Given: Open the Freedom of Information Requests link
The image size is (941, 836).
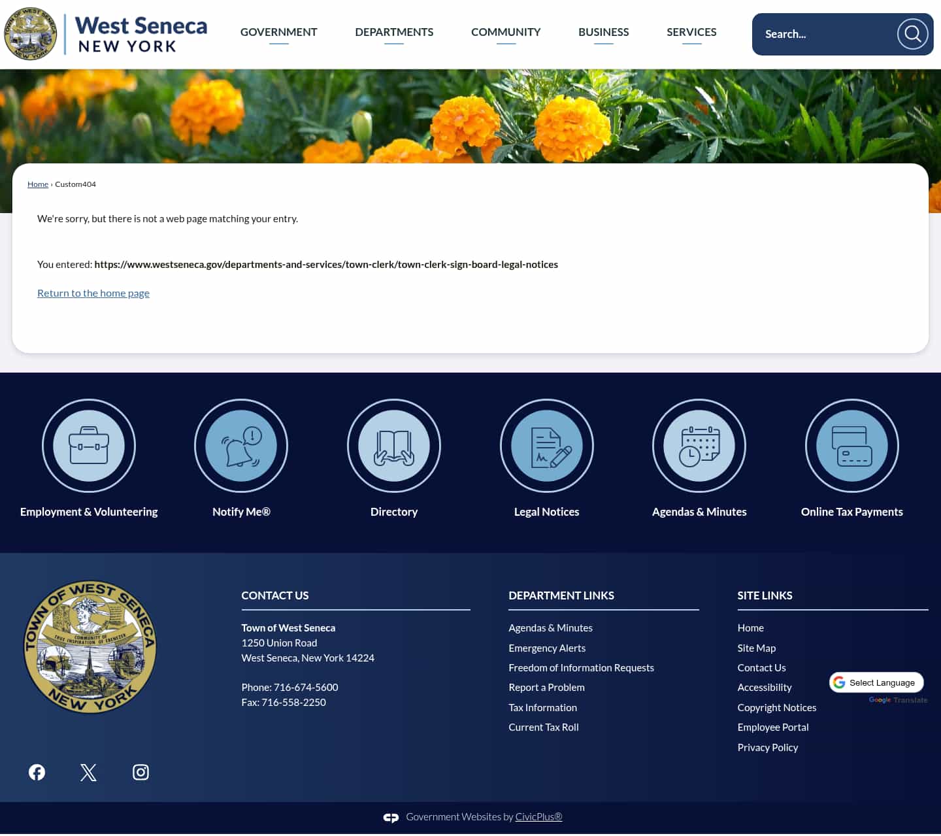Looking at the screenshot, I should (581, 667).
